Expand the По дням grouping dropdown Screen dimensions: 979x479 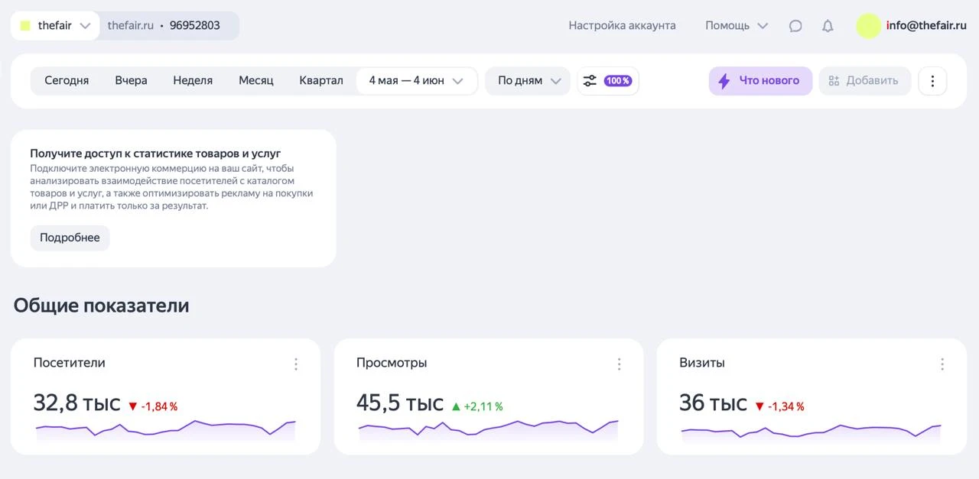tap(529, 81)
